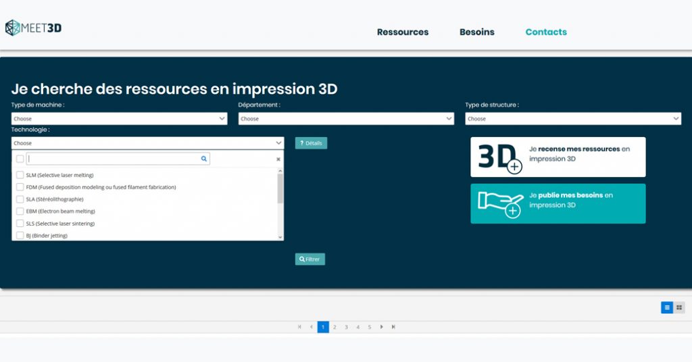Go to the Besoins menu item
The width and height of the screenshot is (692, 362).
[477, 32]
